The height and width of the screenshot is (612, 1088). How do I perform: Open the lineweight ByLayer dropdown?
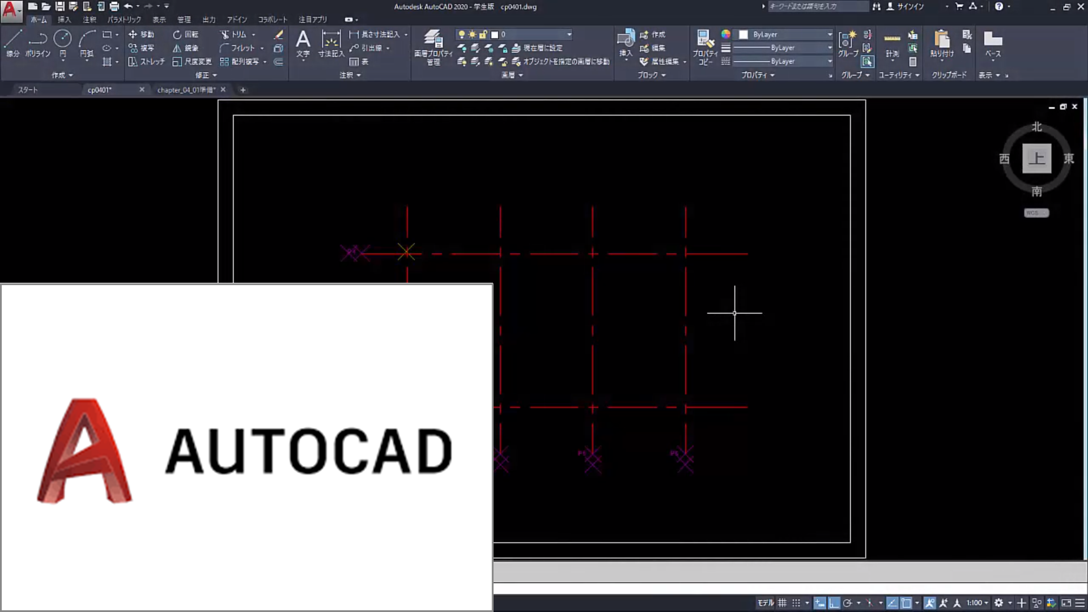783,48
